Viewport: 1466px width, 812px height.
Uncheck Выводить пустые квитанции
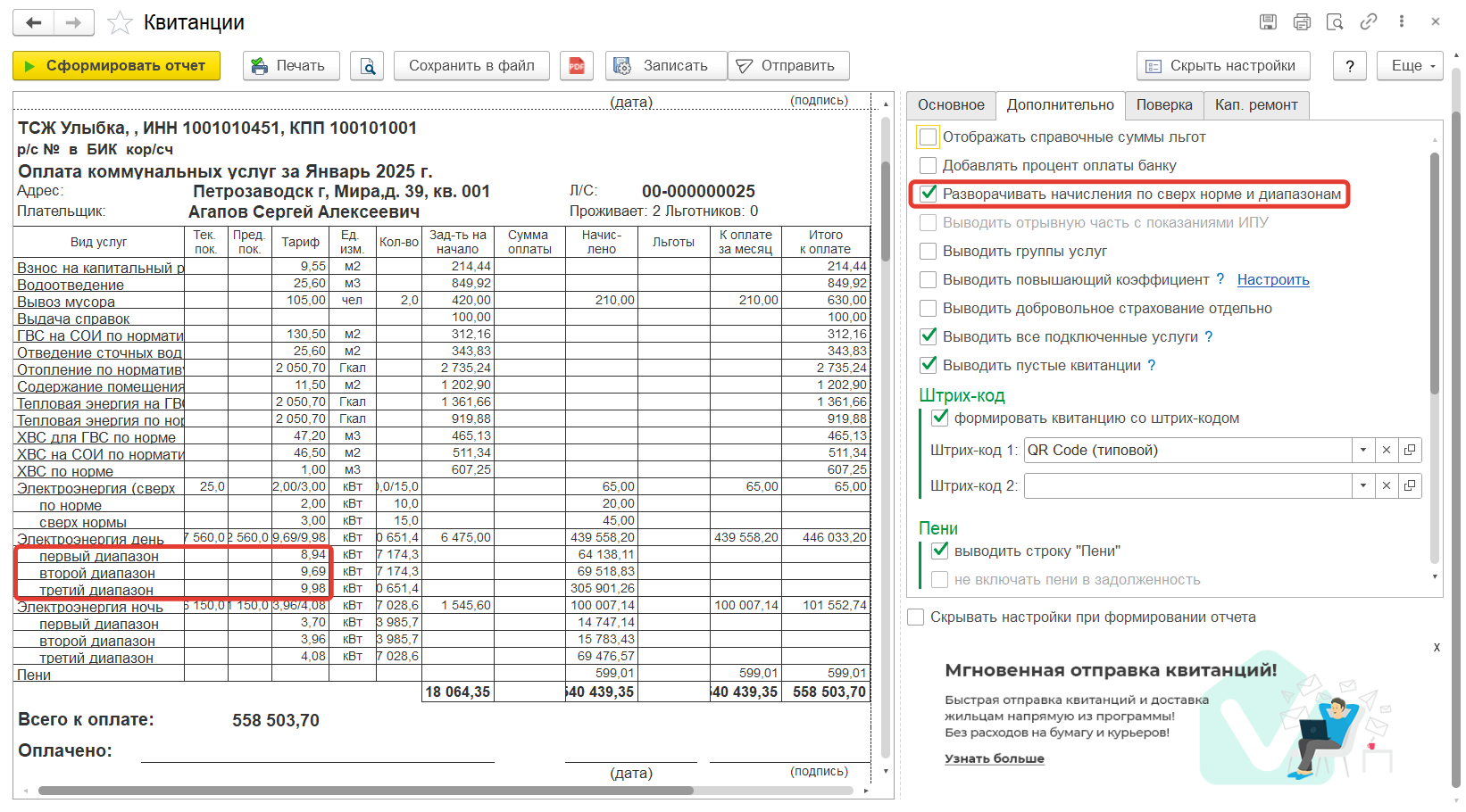(x=929, y=365)
